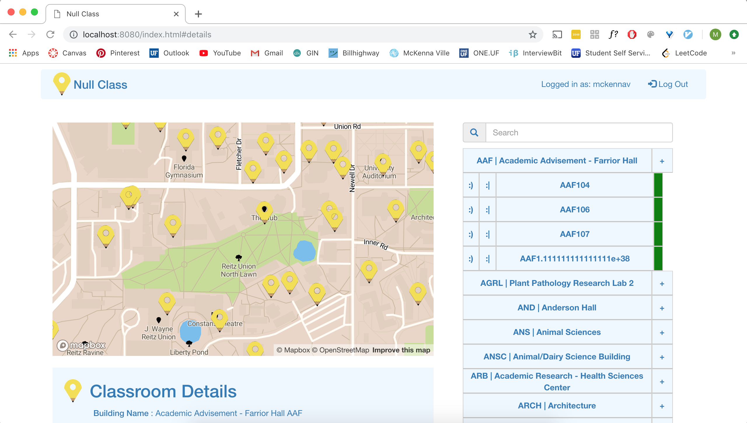Toggle the smiley rating for AAF107
The image size is (747, 423).
point(471,234)
